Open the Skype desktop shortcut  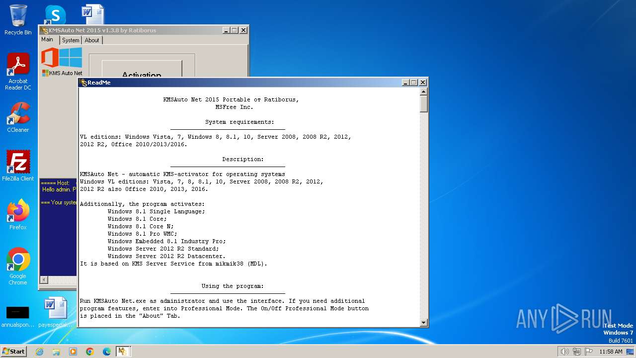pos(55,15)
